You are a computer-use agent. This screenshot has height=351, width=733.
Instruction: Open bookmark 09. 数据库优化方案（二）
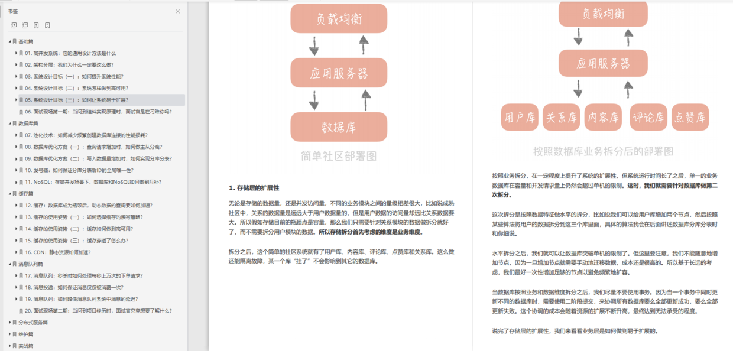98,158
